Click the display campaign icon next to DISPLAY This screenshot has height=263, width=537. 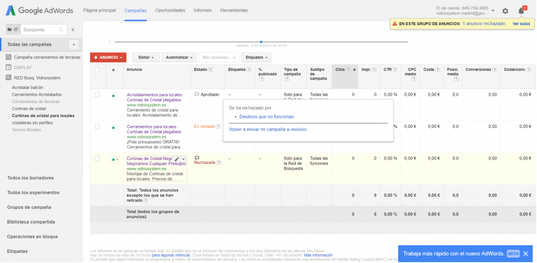[8, 67]
